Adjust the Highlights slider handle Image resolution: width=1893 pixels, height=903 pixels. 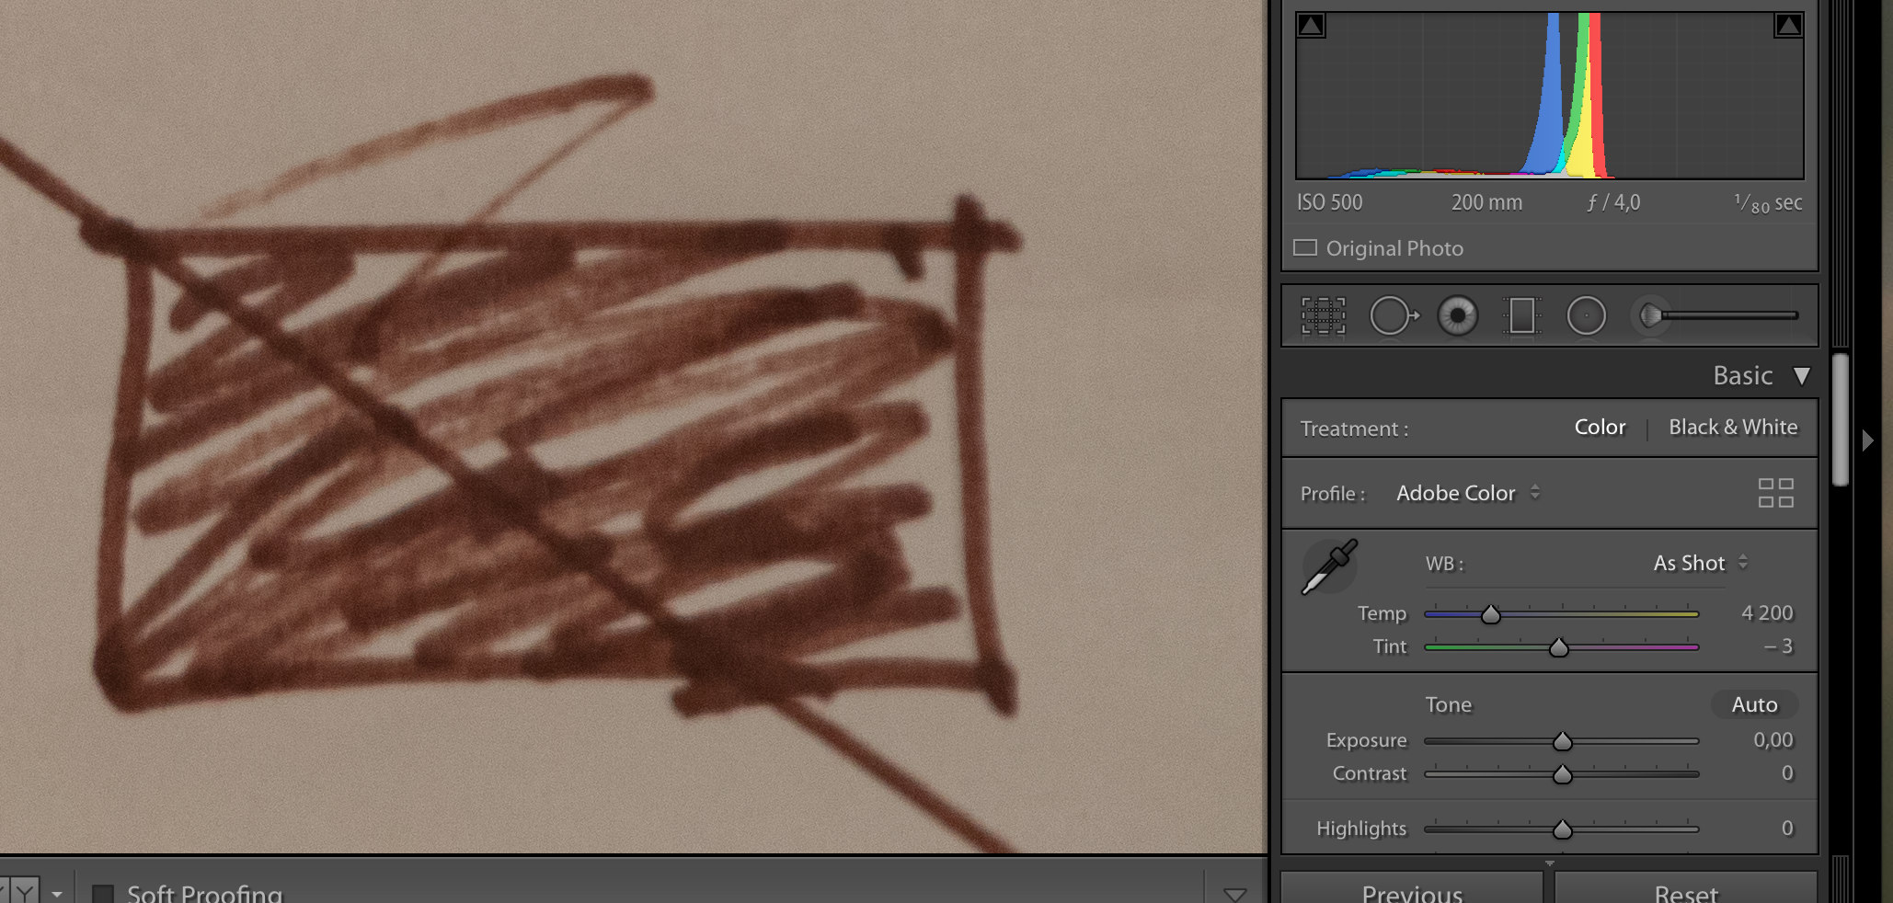click(1562, 829)
